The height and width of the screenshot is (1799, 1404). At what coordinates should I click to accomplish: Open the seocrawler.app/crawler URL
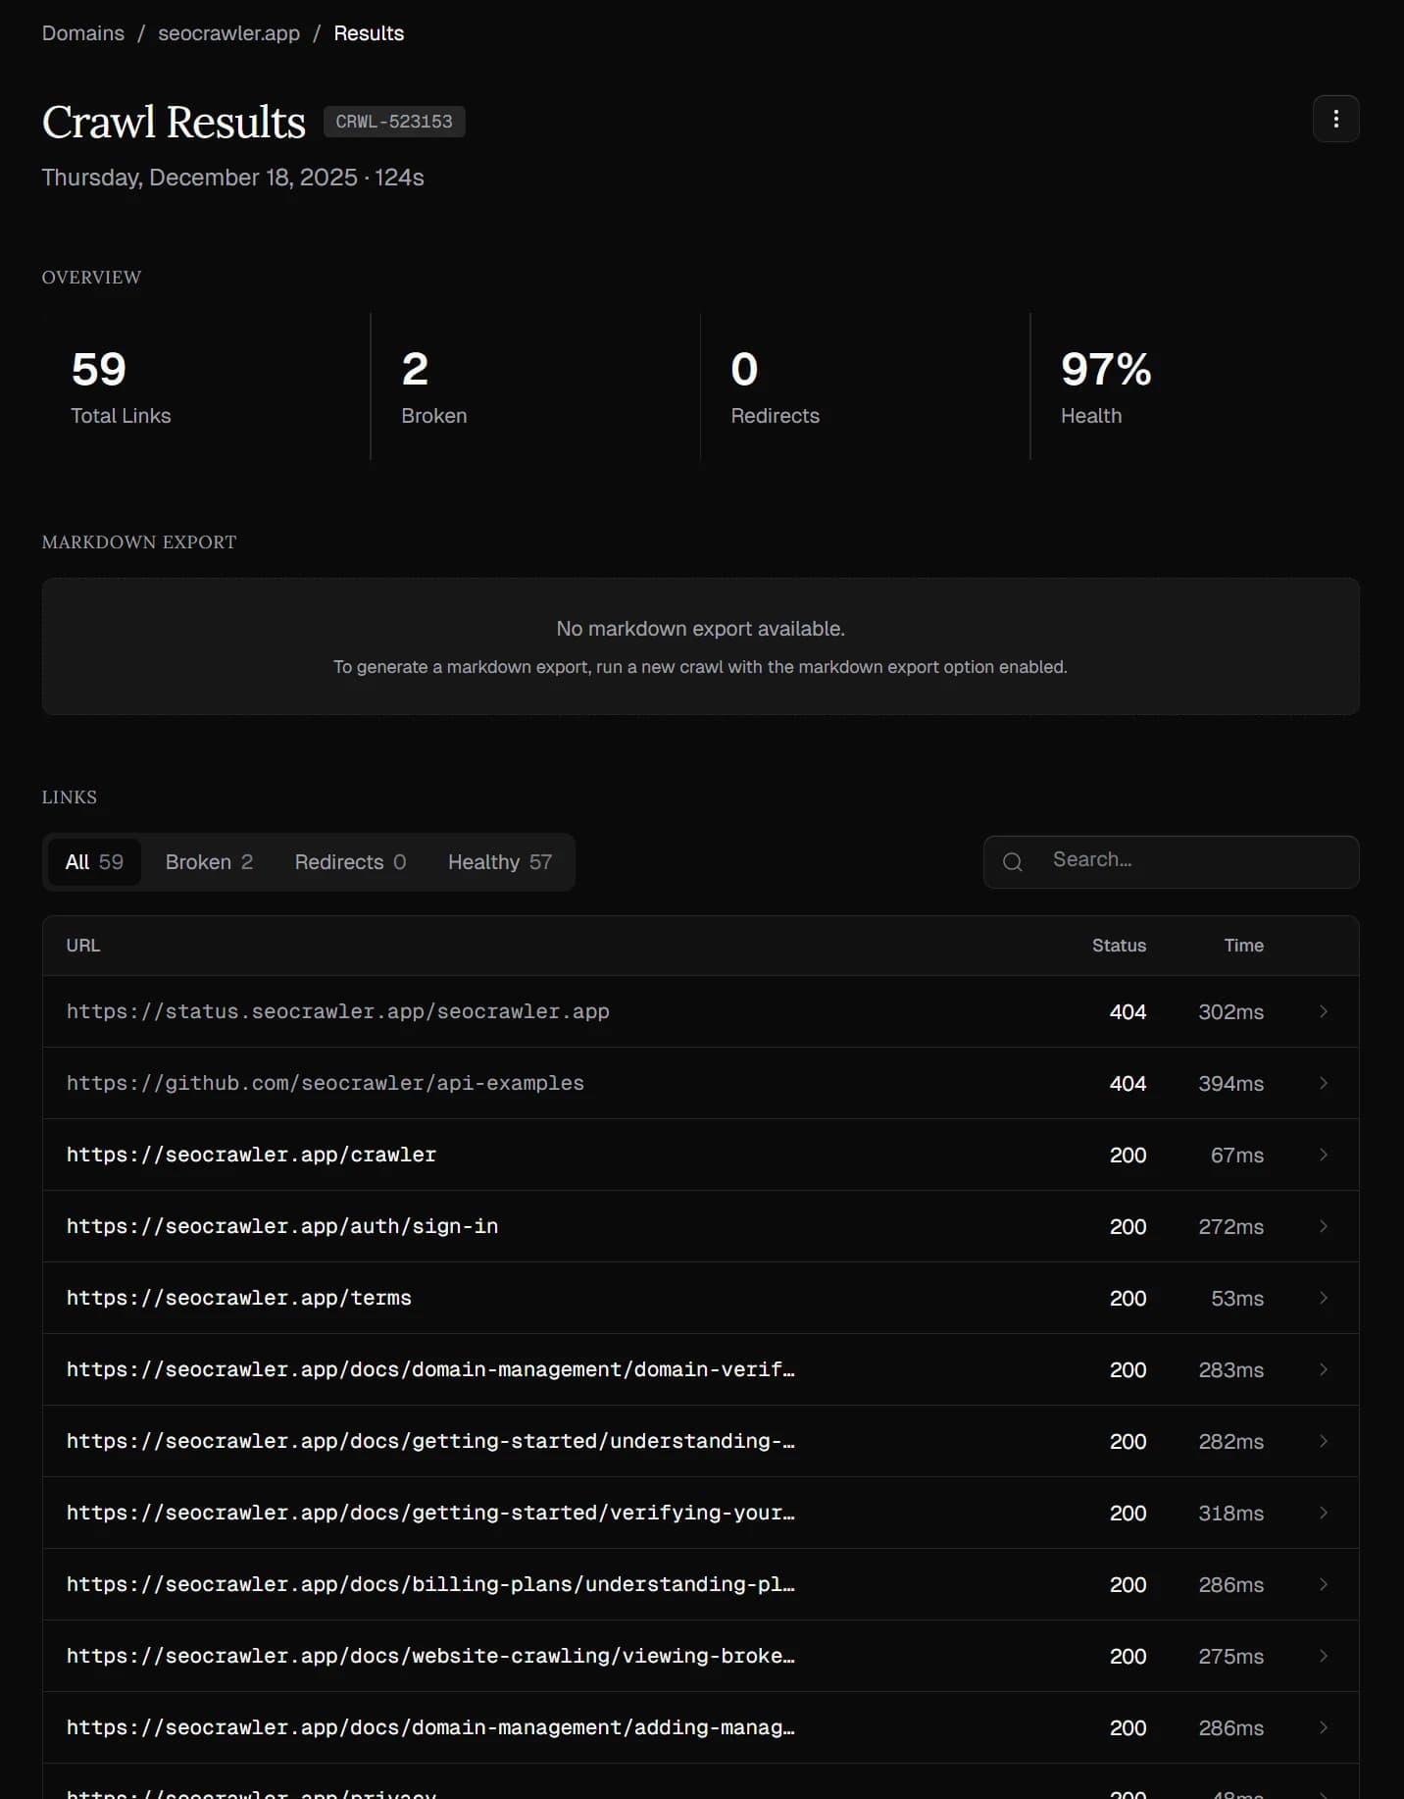tap(251, 1155)
